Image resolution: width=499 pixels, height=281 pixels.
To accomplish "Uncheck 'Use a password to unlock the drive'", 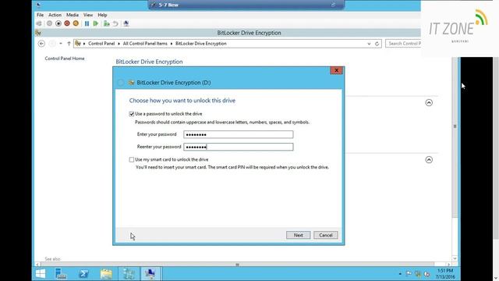I will (x=132, y=114).
